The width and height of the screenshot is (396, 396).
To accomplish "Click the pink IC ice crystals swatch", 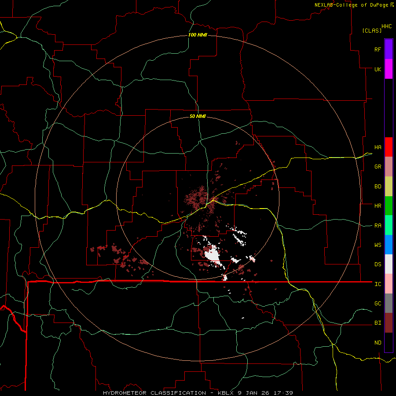I will pos(389,284).
